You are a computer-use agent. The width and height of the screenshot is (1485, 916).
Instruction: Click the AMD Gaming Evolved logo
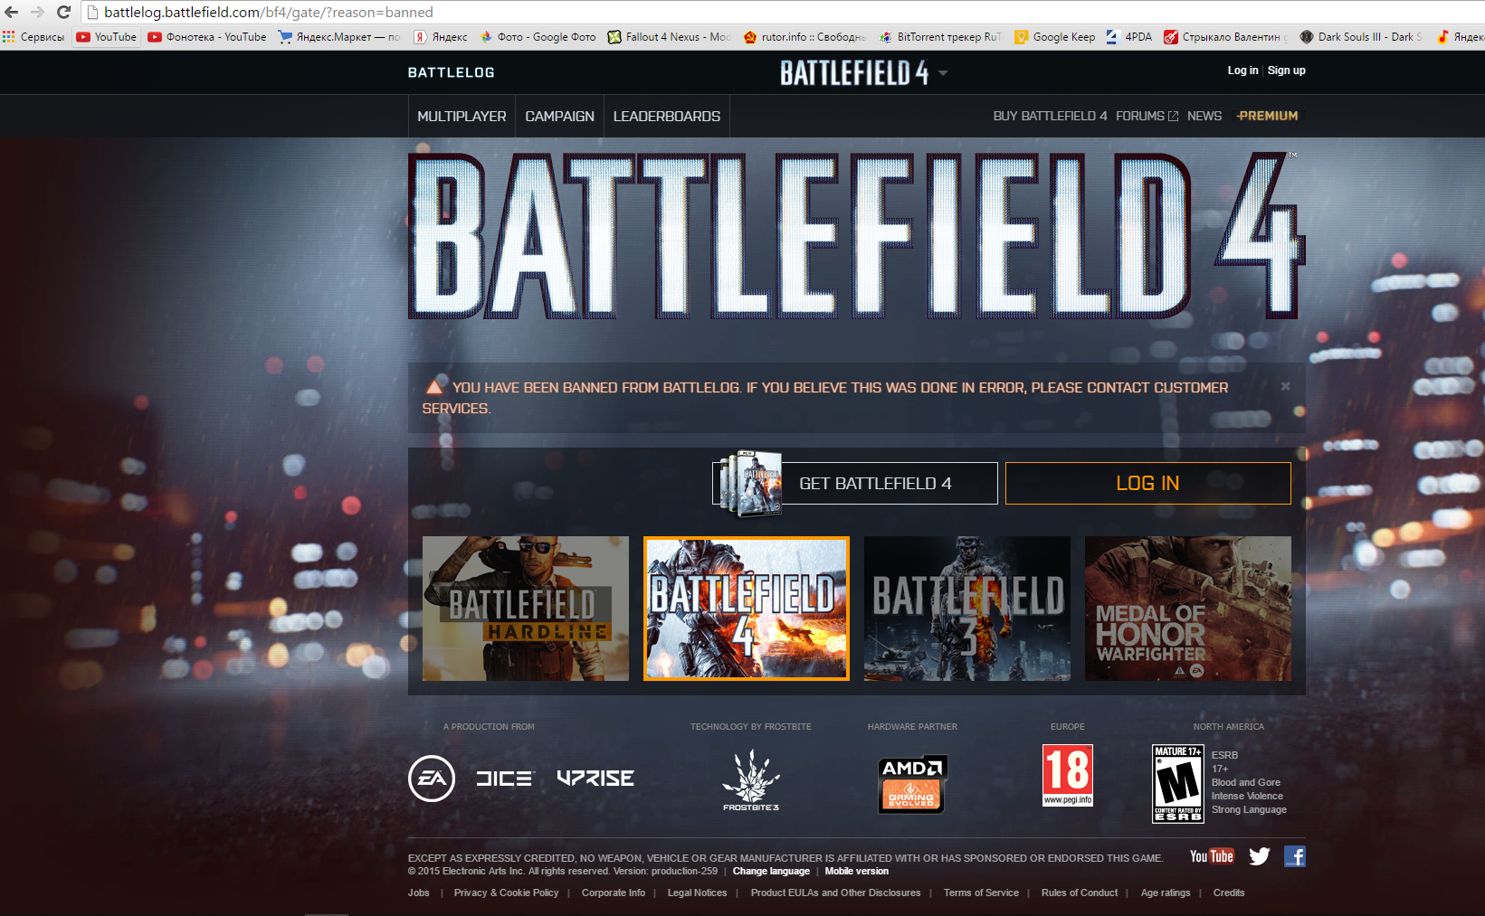912,784
